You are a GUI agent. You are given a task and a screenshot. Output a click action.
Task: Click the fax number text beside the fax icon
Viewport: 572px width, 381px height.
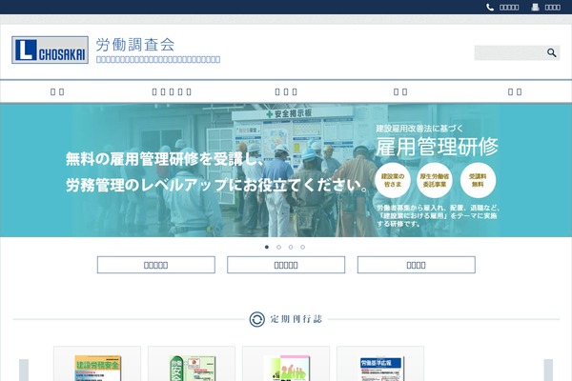(553, 8)
